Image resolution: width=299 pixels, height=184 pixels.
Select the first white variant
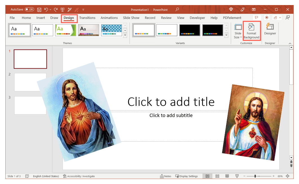[144, 30]
